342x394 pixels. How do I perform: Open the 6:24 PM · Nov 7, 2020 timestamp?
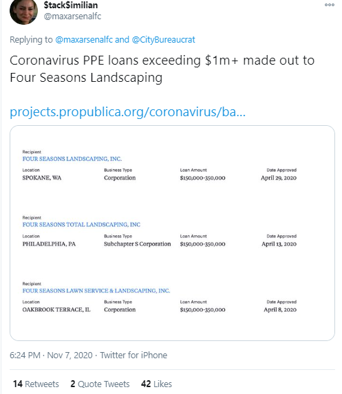[x=51, y=355]
